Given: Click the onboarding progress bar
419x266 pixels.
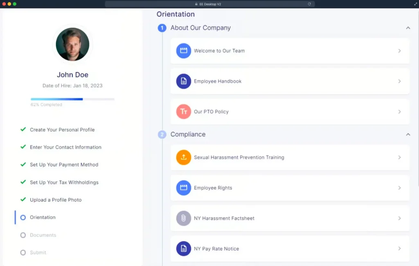Looking at the screenshot, I should tap(72, 99).
